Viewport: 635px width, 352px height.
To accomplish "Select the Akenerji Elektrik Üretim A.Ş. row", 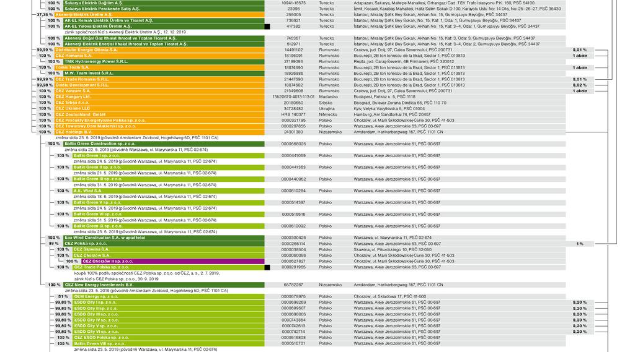I will (159, 15).
